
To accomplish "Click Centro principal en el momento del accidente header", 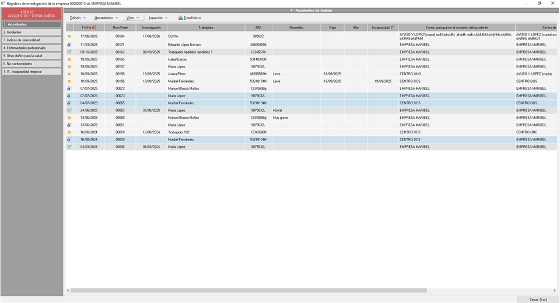I will 457,27.
